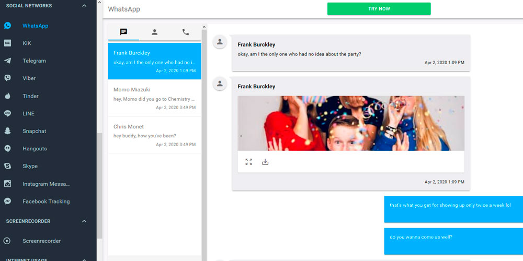Click "Apr 2, 2020 3:49 PM" in Momo Miazuki row

pos(176,108)
